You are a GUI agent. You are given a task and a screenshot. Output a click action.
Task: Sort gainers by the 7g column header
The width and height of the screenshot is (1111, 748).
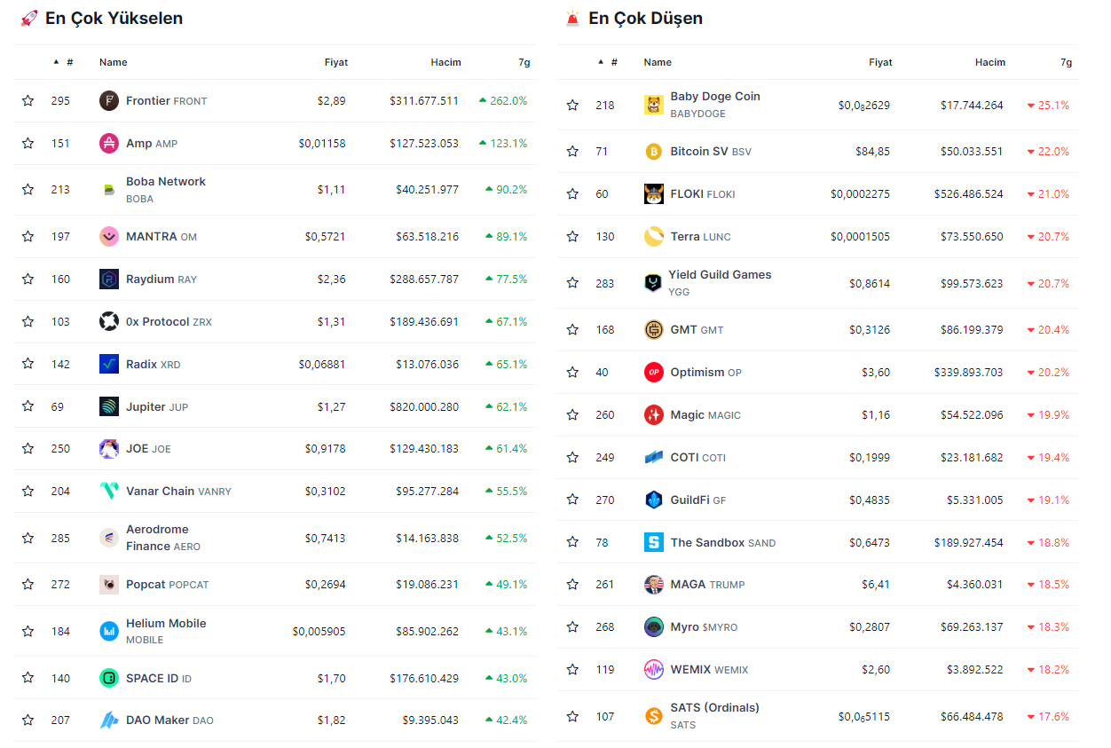coord(524,62)
